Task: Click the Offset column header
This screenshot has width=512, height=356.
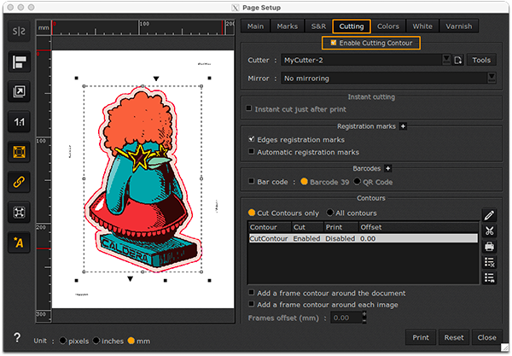Action: pyautogui.click(x=419, y=227)
